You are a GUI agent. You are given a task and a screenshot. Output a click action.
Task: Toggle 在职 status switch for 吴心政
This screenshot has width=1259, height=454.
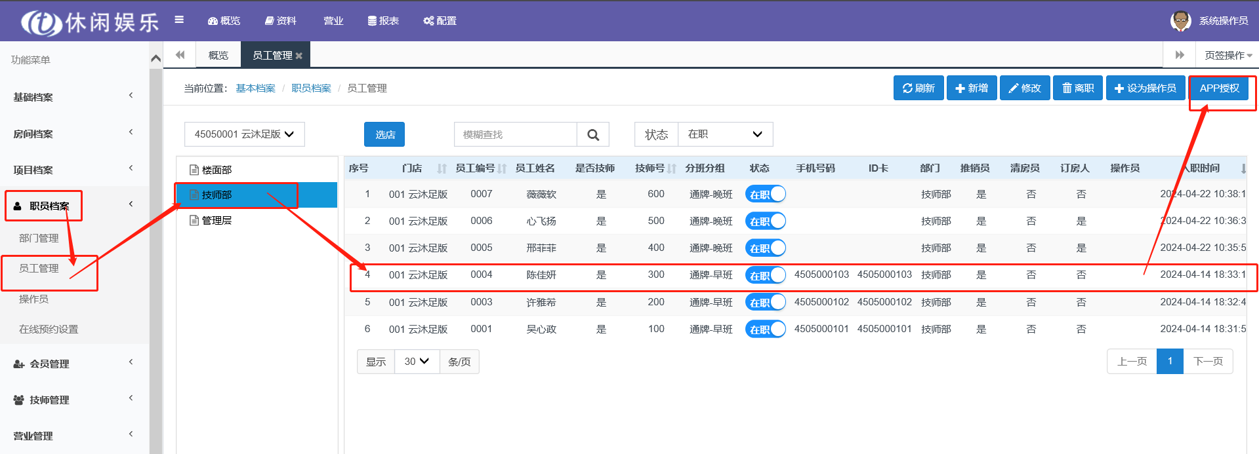[765, 329]
